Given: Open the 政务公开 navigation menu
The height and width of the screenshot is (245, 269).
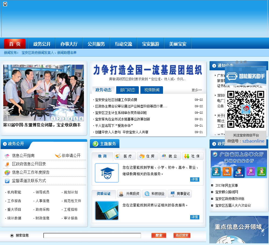Looking at the screenshot, I should tap(42, 44).
